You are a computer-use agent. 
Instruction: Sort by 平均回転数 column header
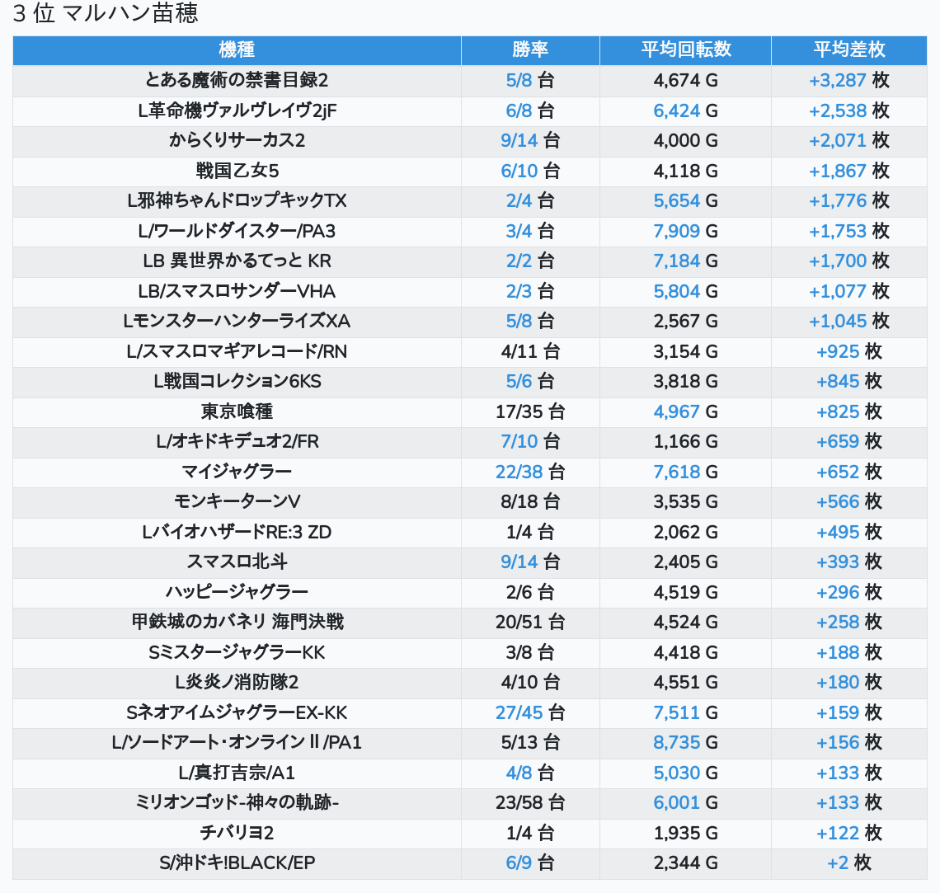click(x=686, y=49)
